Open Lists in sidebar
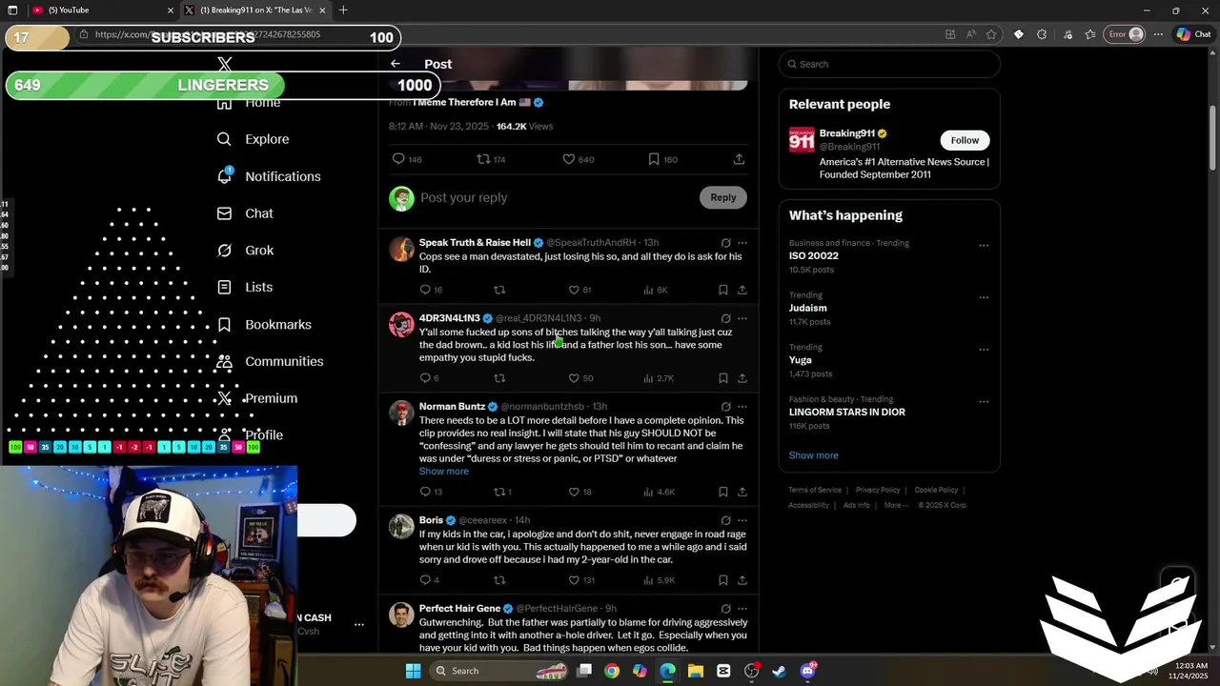 click(x=244, y=287)
